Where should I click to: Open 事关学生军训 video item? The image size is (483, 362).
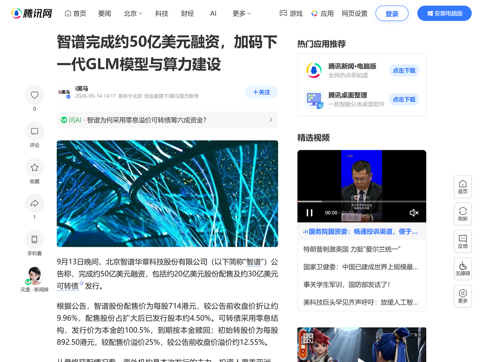(347, 284)
